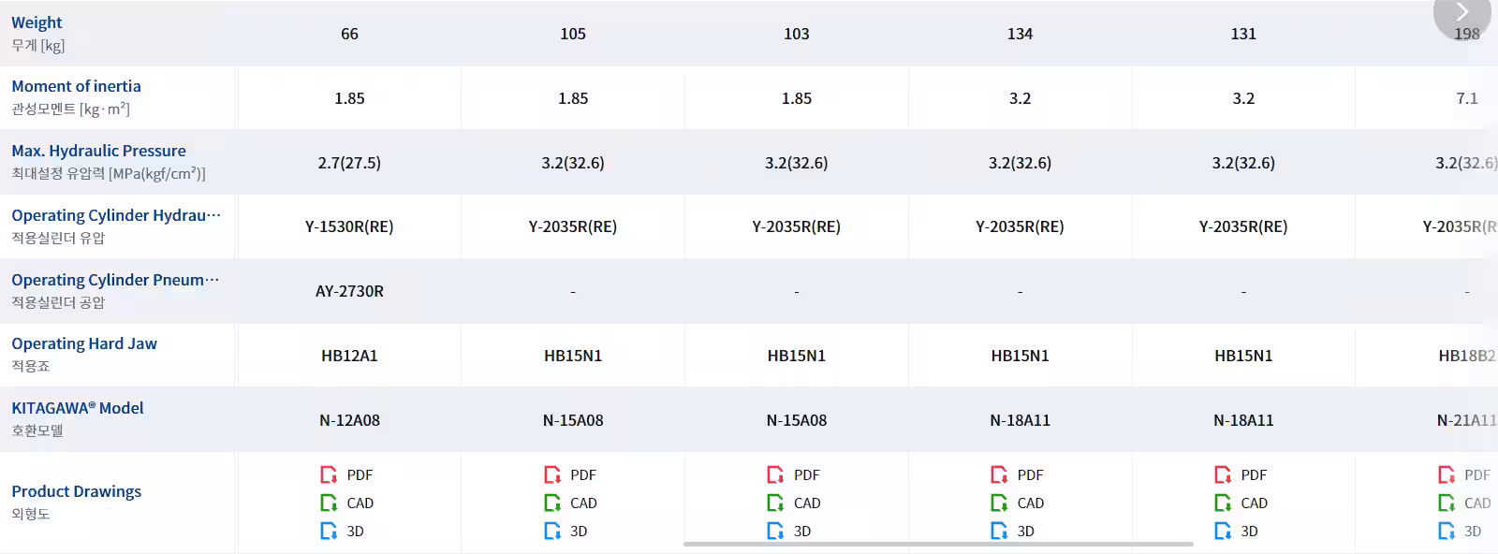Click the weight value 105
The image size is (1498, 554).
tap(573, 34)
